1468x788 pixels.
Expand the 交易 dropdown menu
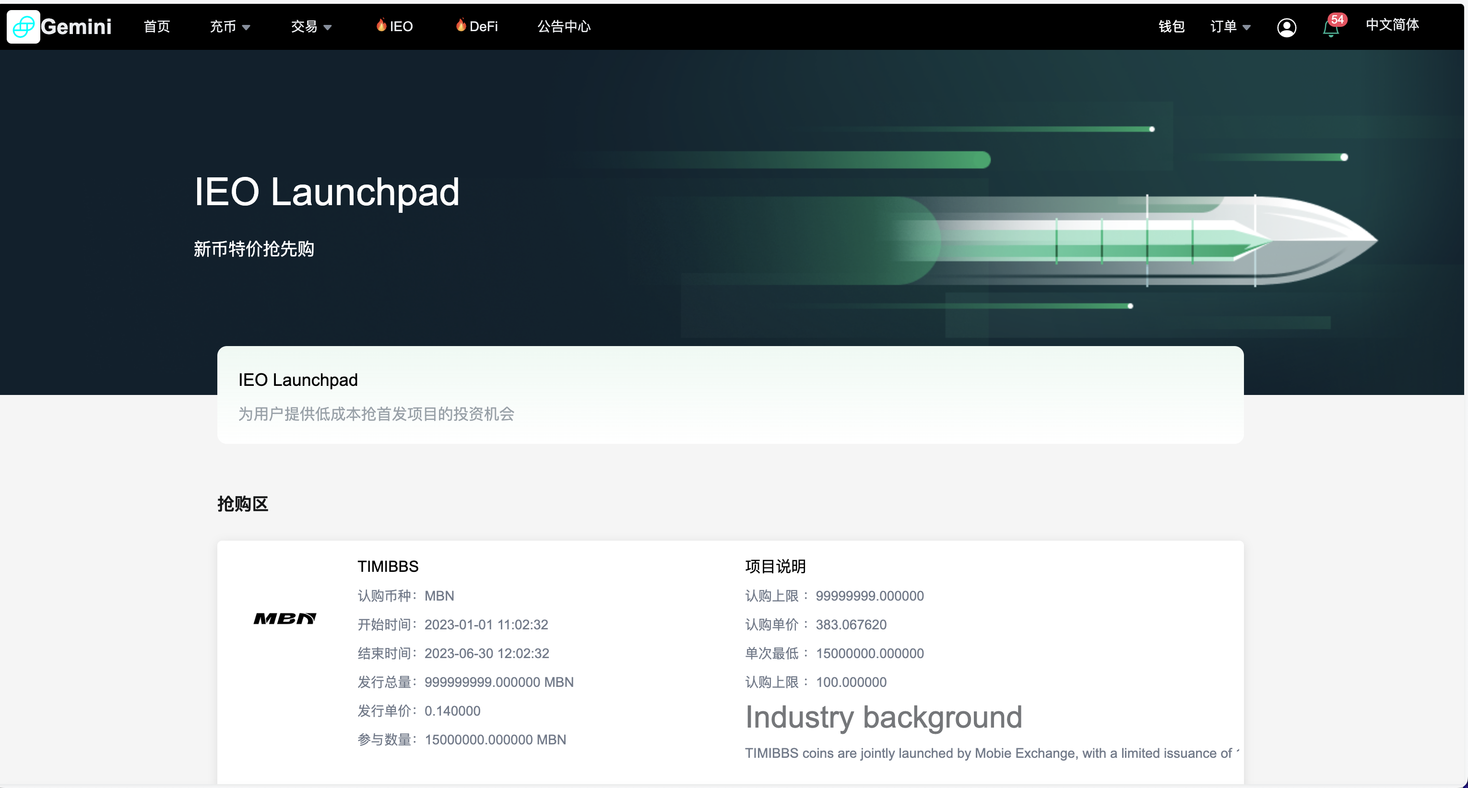click(311, 27)
